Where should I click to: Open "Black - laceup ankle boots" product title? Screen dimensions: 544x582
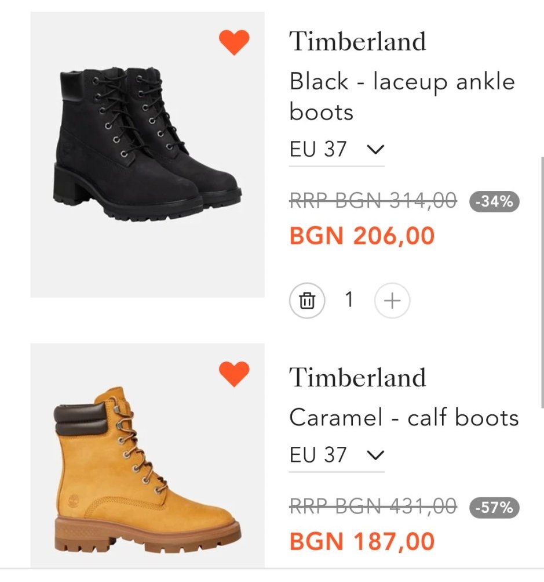tap(402, 96)
